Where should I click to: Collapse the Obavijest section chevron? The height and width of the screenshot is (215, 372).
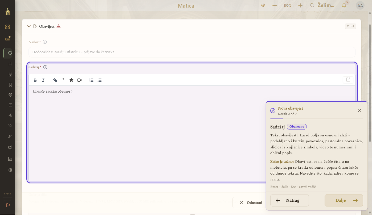29,26
